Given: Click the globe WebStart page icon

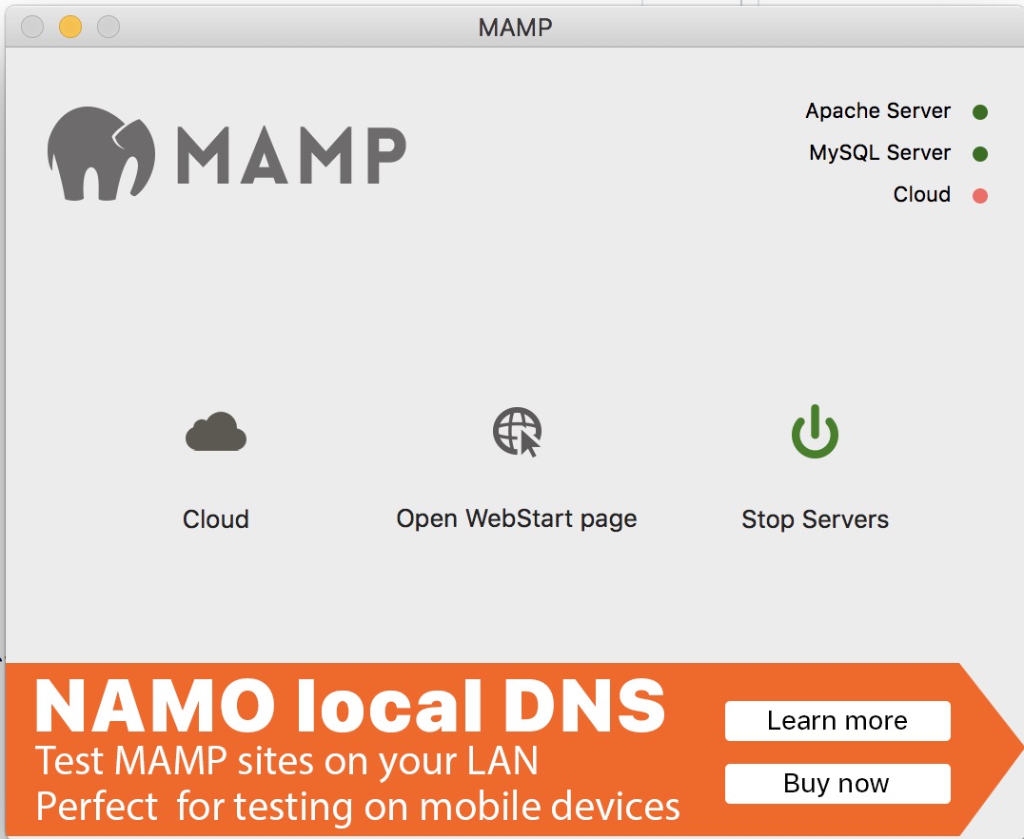Looking at the screenshot, I should point(517,432).
